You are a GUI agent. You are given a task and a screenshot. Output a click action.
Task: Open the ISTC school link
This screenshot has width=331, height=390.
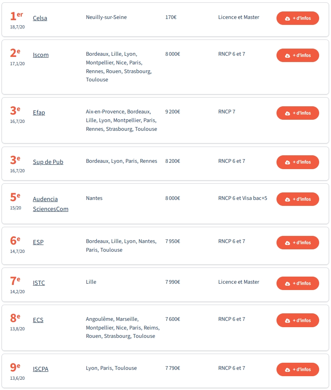(39, 283)
